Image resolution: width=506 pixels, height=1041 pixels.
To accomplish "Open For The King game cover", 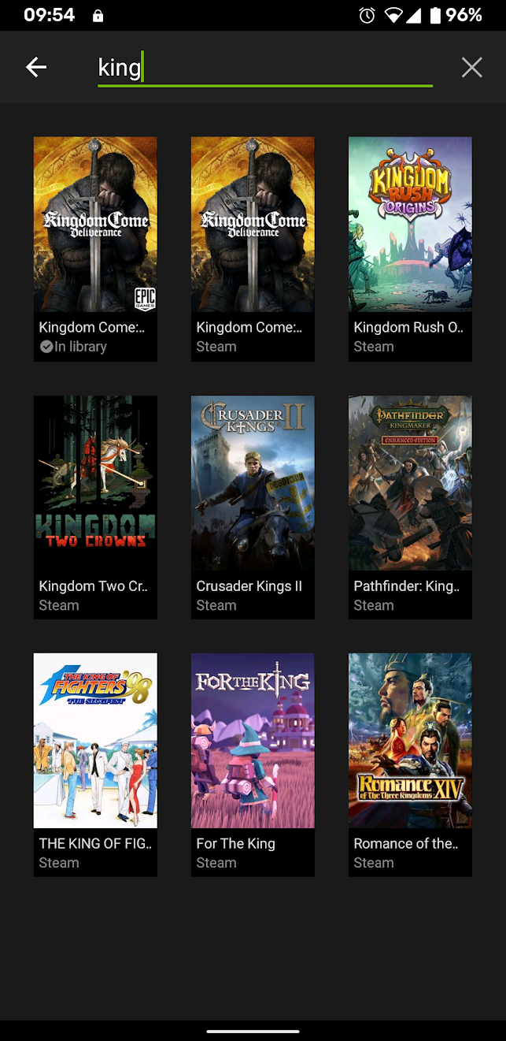I will click(253, 741).
